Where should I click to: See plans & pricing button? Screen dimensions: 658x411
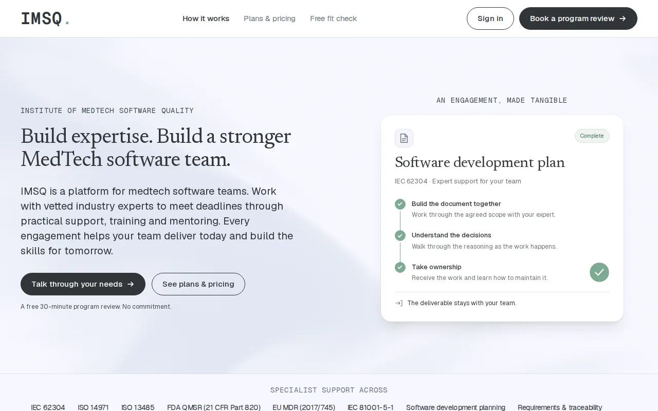(198, 284)
